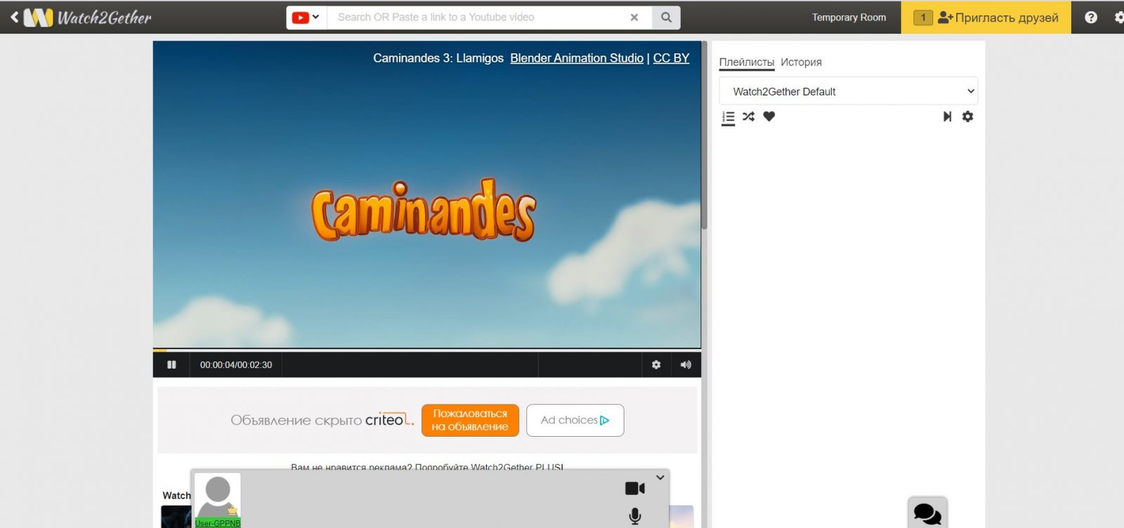The width and height of the screenshot is (1124, 528).
Task: Click the Пригласть друзей button
Action: (x=986, y=18)
